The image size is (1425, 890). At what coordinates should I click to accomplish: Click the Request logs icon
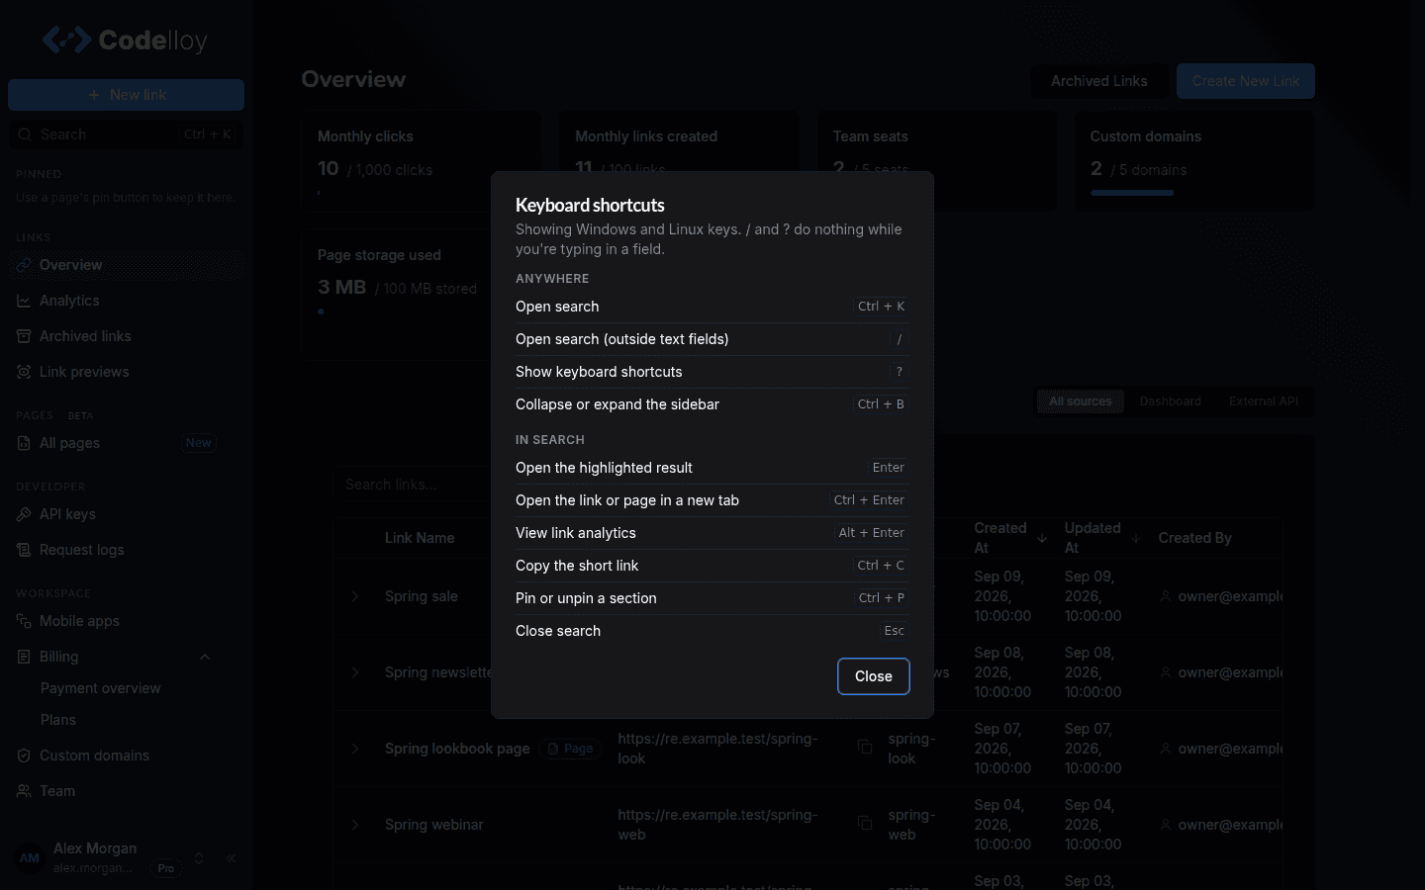[x=24, y=550]
